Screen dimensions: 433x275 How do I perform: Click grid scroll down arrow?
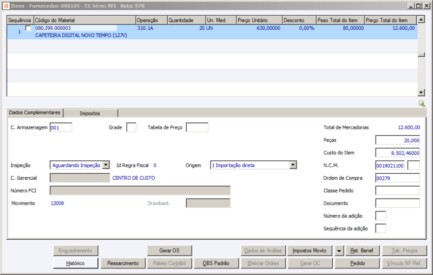pyautogui.click(x=421, y=93)
